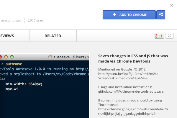Open the youtu.be Google I/O link
The width and height of the screenshot is (177, 118).
tap(128, 74)
